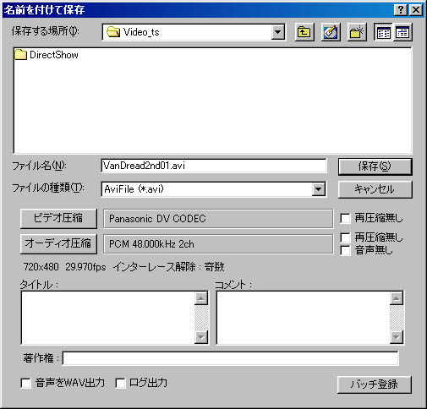Toggle 音声をWAV出力 checkbox
Image resolution: width=427 pixels, height=409 pixels.
point(26,383)
